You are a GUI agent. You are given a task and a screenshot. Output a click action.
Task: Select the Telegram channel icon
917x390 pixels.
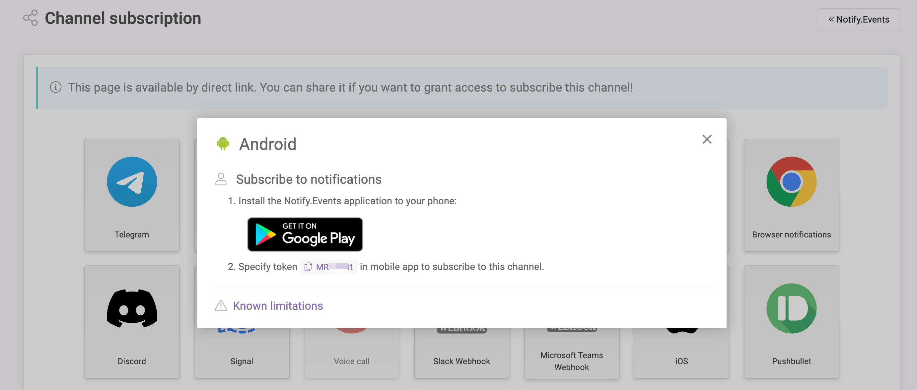pos(132,181)
